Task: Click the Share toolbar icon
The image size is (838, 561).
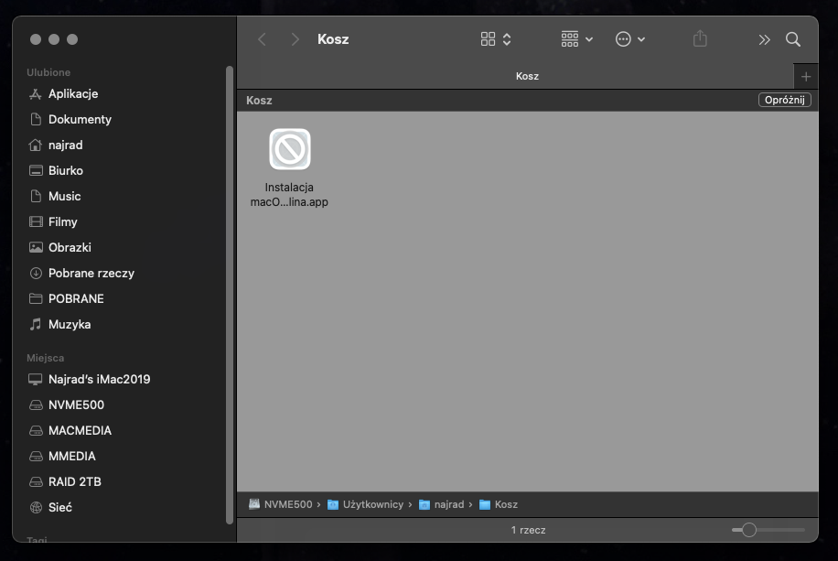Action: point(700,38)
